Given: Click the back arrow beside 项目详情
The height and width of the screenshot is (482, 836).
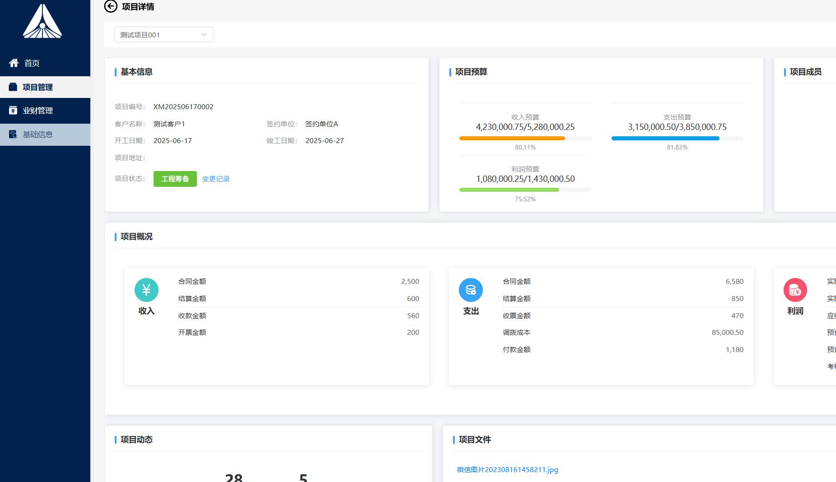Looking at the screenshot, I should click(x=109, y=7).
